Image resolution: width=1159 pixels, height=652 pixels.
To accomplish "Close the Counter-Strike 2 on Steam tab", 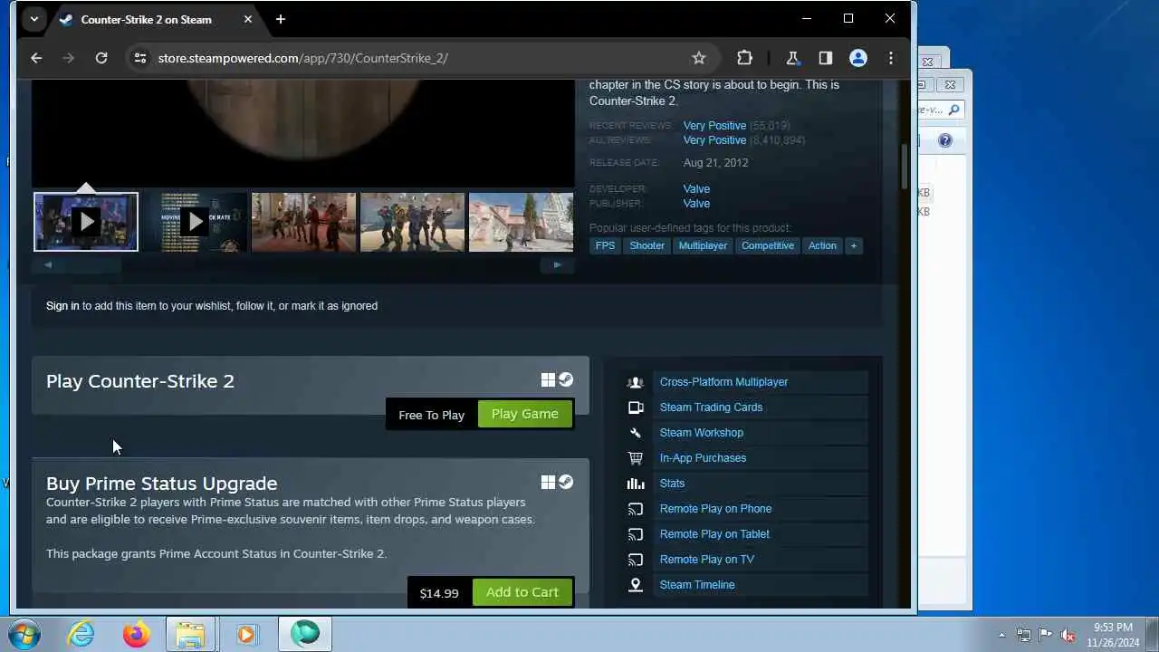I will 248,19.
